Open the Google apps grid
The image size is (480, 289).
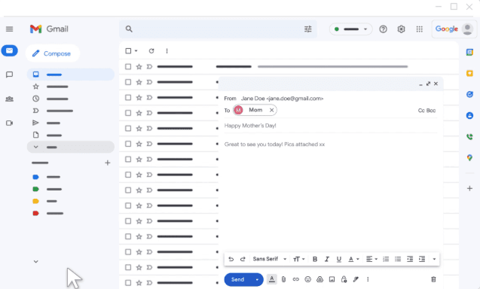point(420,29)
